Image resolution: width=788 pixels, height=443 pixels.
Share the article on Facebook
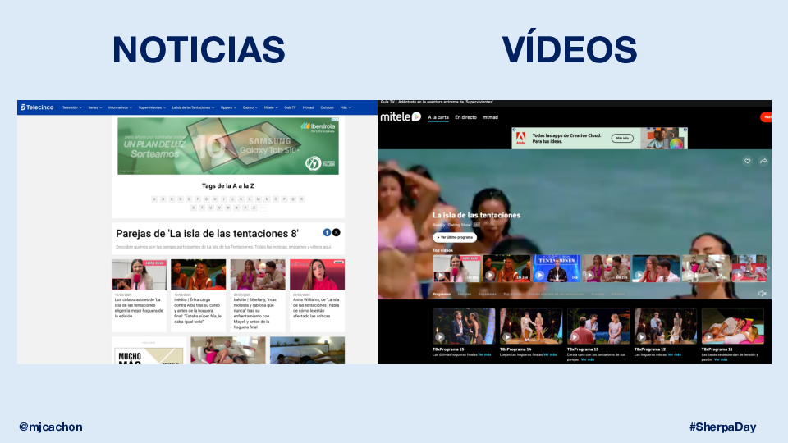pos(328,232)
